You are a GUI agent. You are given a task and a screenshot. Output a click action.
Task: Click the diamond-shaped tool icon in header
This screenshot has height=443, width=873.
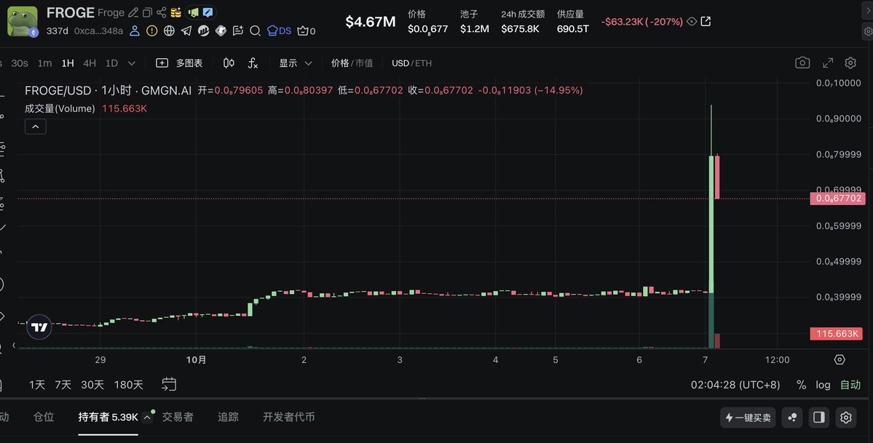coord(221,31)
